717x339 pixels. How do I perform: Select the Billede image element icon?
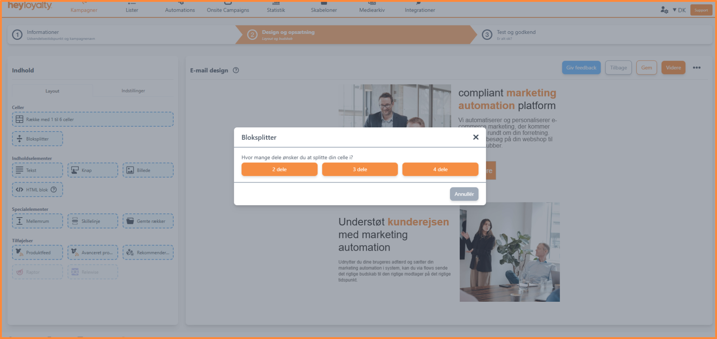pyautogui.click(x=130, y=170)
